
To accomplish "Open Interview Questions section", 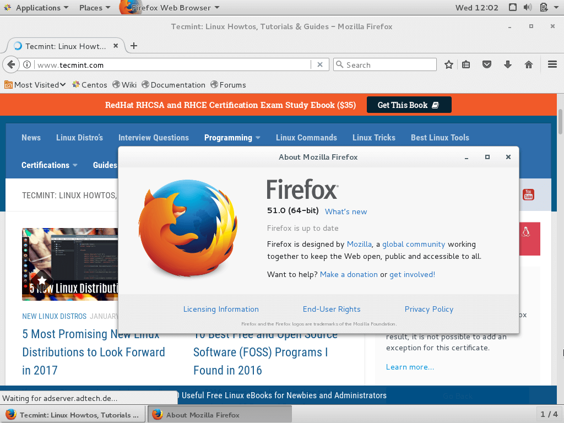I will (154, 138).
